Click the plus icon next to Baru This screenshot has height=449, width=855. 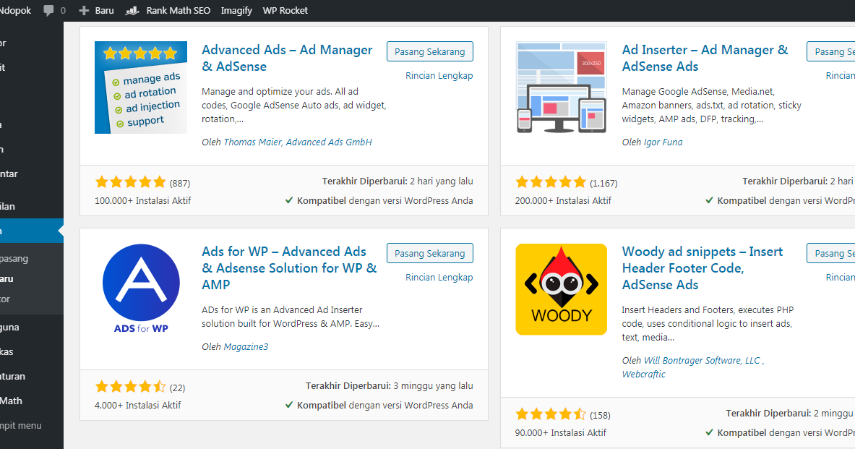tap(84, 10)
